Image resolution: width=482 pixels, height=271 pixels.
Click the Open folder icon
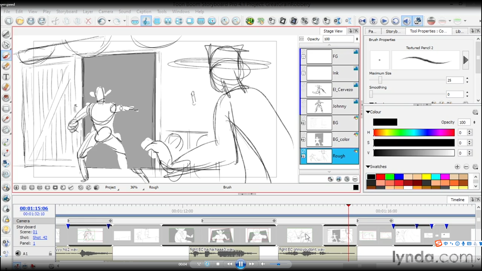pyautogui.click(x=20, y=21)
